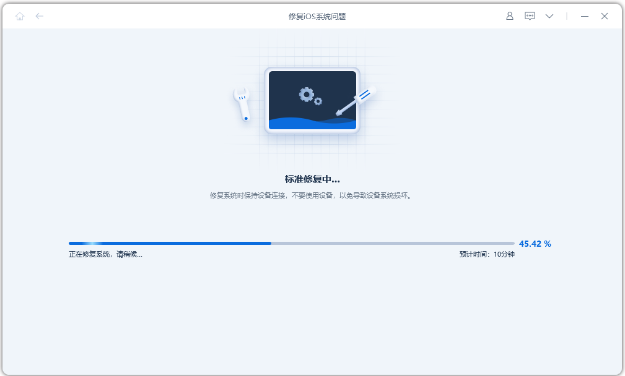Click the 修复iOS系统问题 title
This screenshot has width=625, height=376.
point(312,16)
